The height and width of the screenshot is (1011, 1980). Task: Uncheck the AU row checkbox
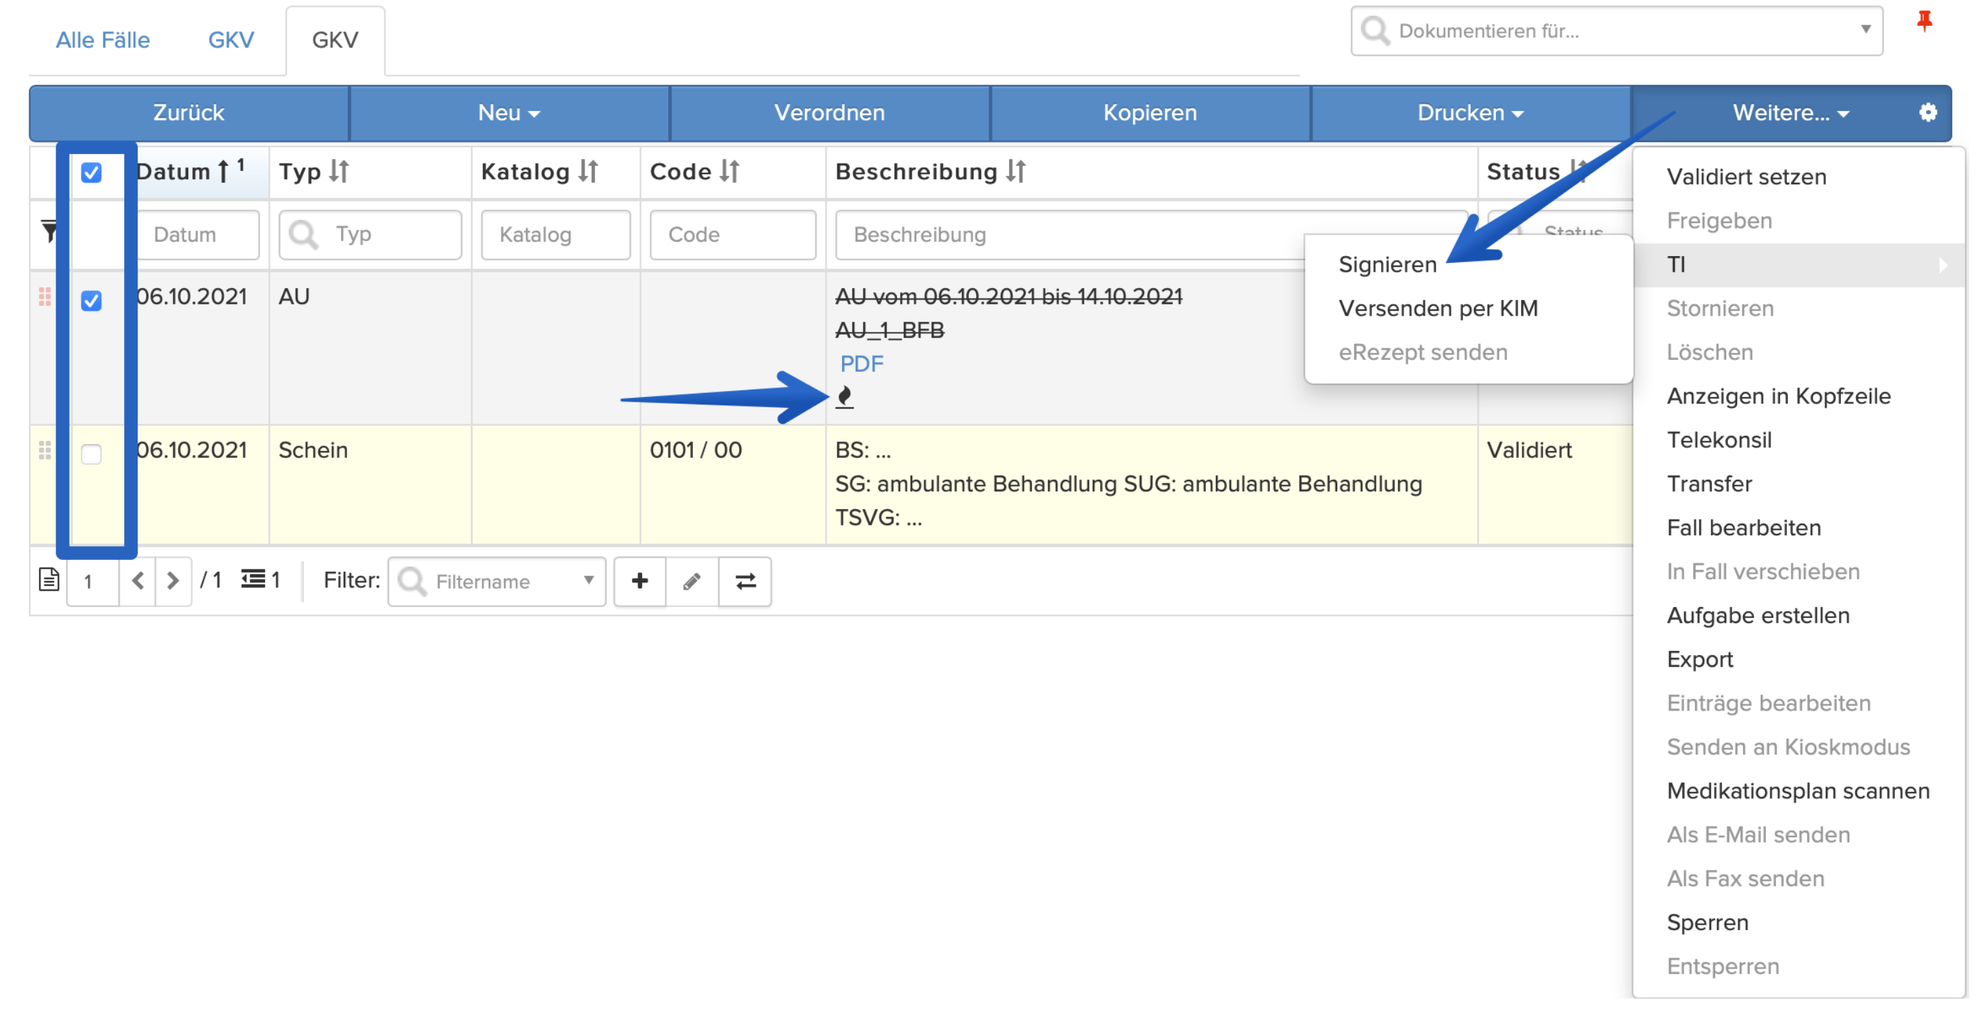(x=92, y=301)
